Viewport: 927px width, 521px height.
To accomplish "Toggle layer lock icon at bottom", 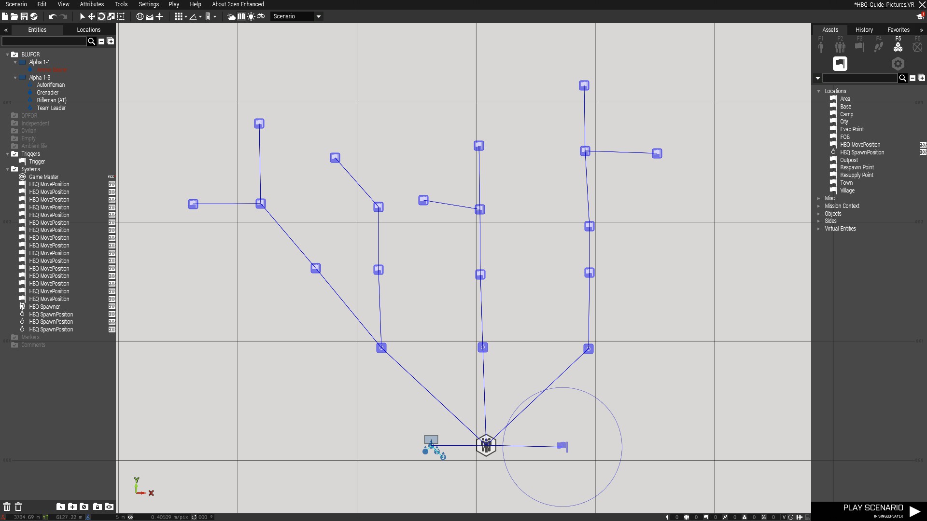I will (x=97, y=507).
